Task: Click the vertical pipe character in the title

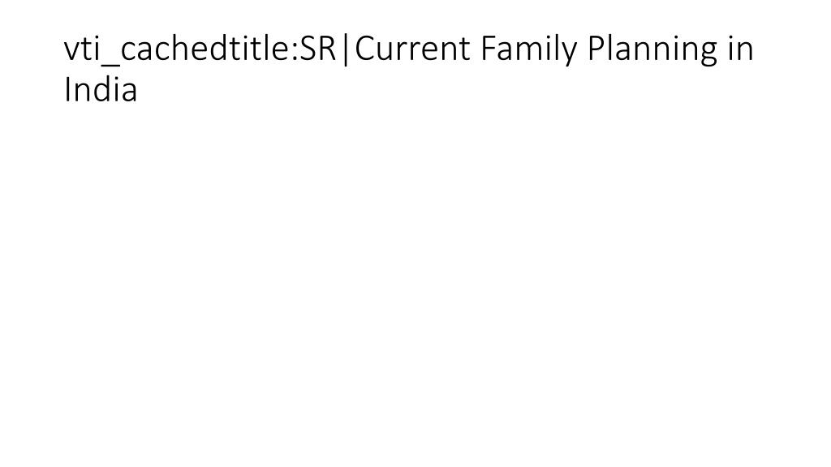Action: [x=346, y=49]
